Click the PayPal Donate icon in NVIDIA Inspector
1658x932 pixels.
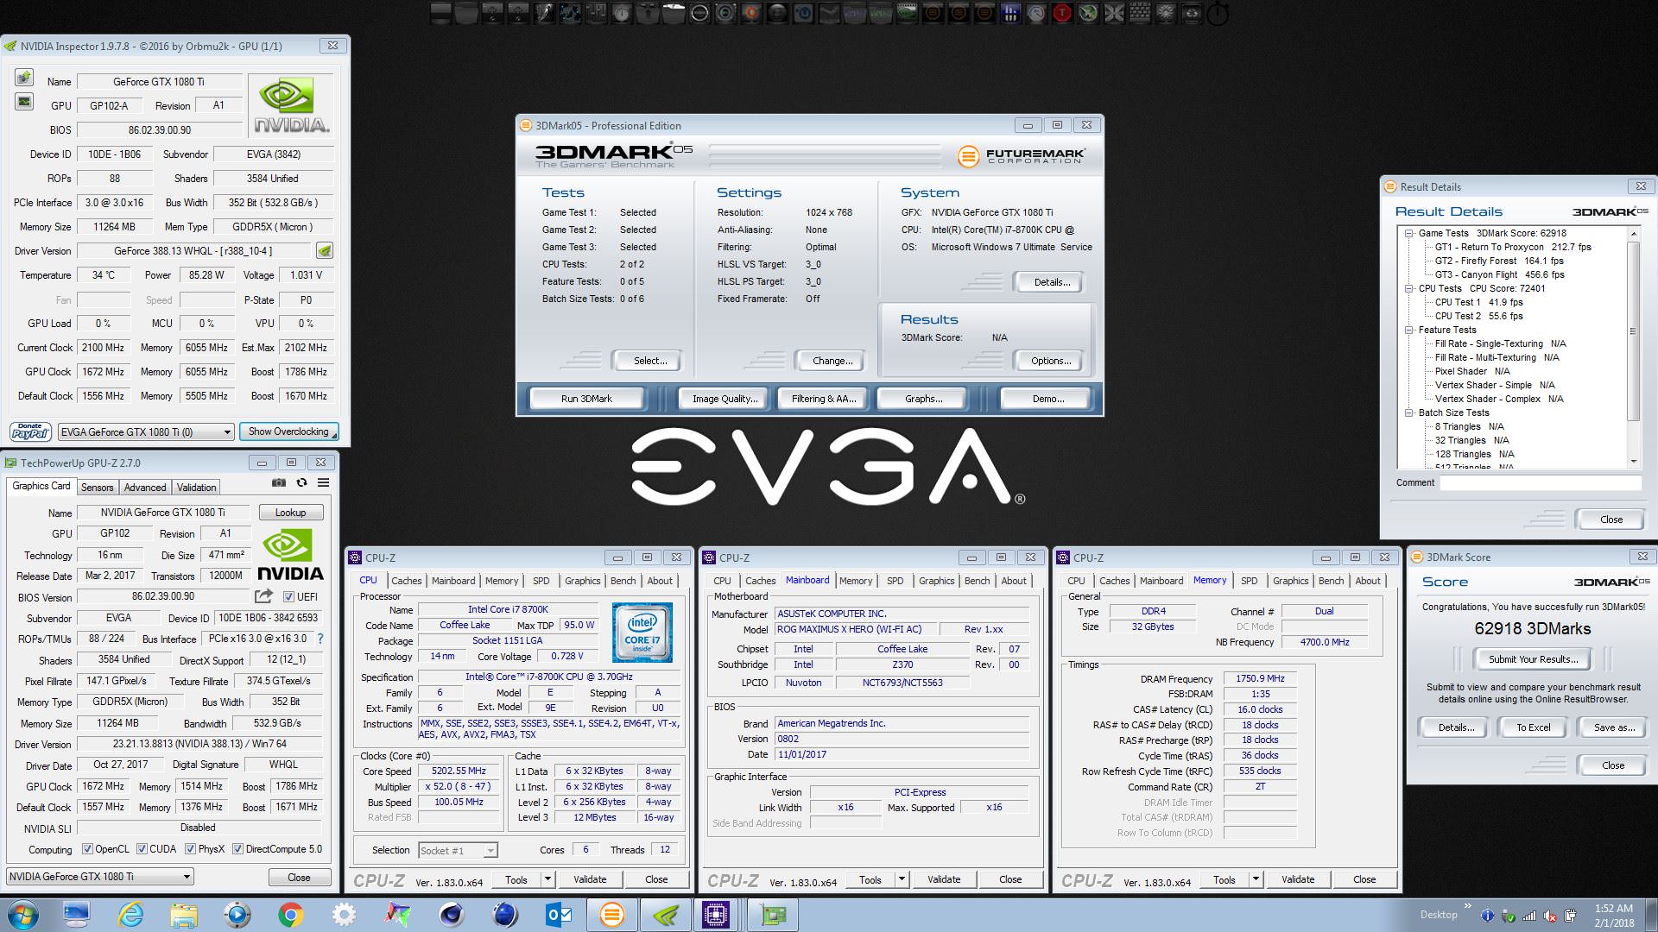pos(30,431)
